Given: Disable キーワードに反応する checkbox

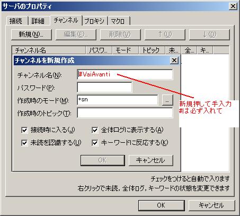Looking at the screenshot, I should click(x=95, y=143).
